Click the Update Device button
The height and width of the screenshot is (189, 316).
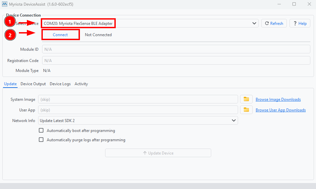(158, 153)
